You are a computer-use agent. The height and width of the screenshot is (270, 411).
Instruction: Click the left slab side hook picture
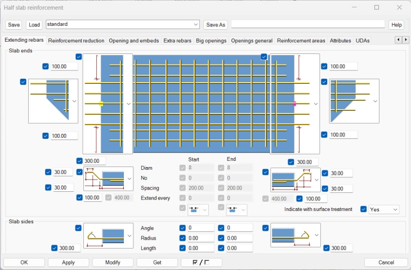[108, 236]
